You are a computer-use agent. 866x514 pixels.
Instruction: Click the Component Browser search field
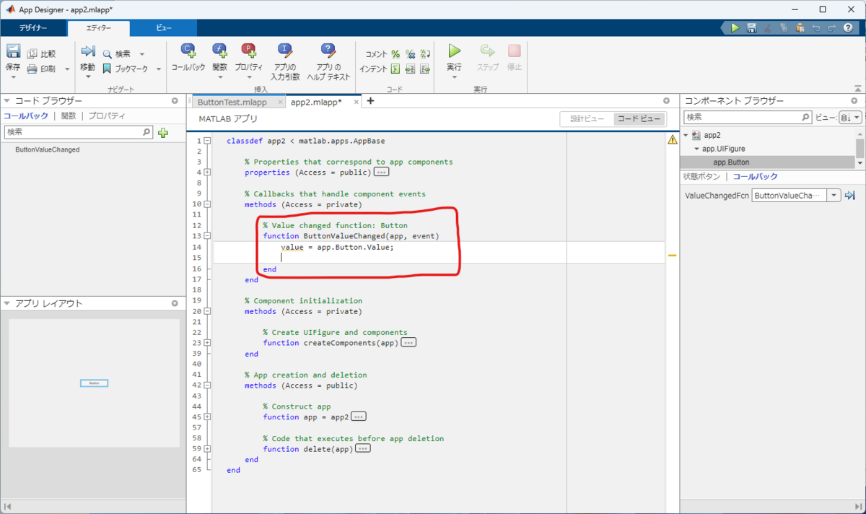748,117
